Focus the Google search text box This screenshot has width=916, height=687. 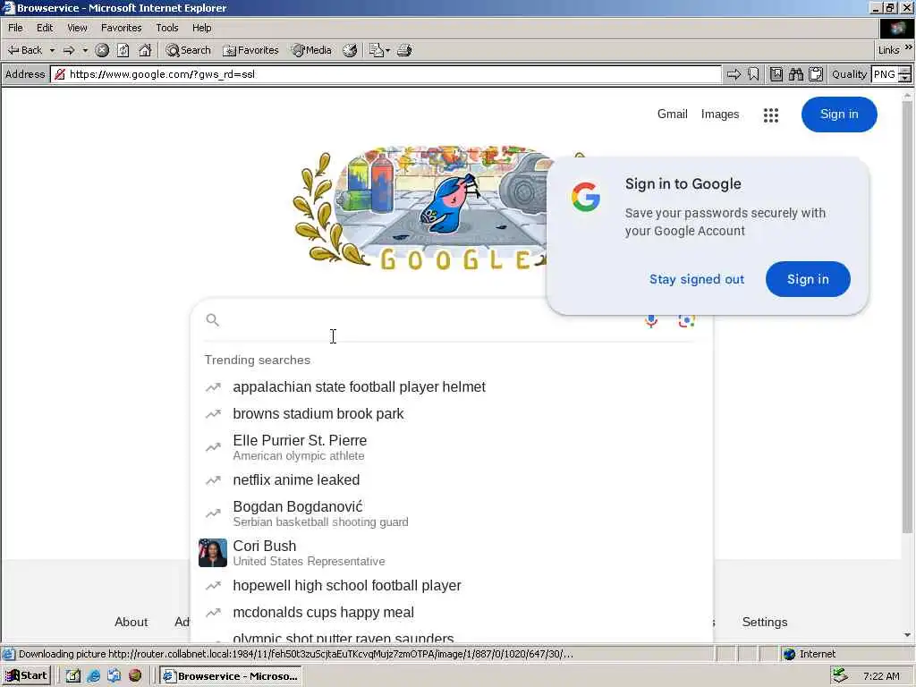(429, 320)
